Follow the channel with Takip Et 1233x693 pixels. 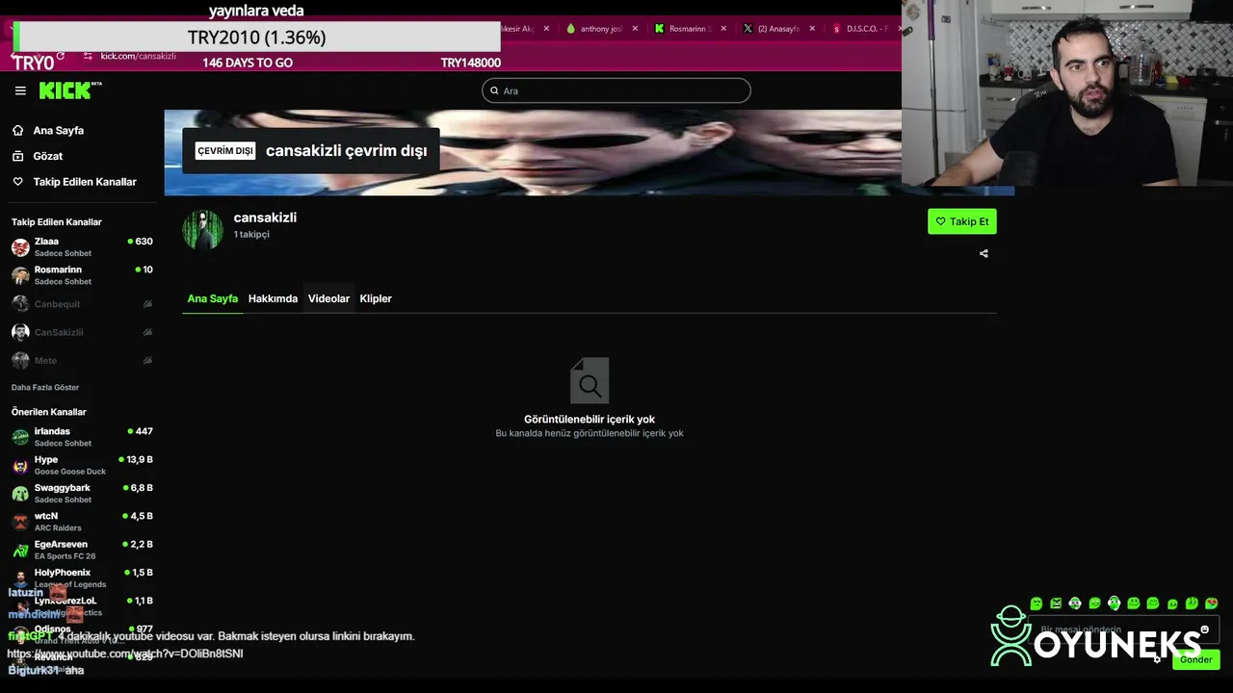(x=962, y=221)
